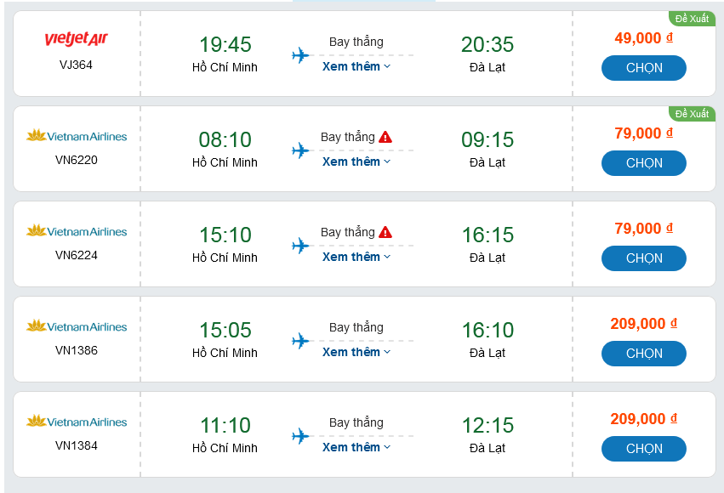This screenshot has height=493, width=724.
Task: Click CHỌN for flight VN1386 at 15:05
Action: tap(643, 354)
